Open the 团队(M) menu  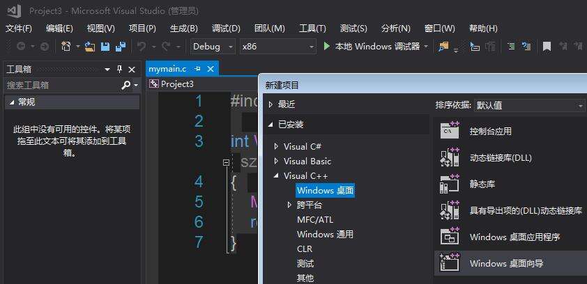(270, 29)
